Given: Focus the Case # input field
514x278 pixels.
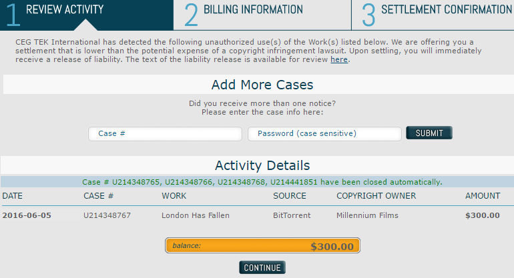Looking at the screenshot, I should click(166, 133).
